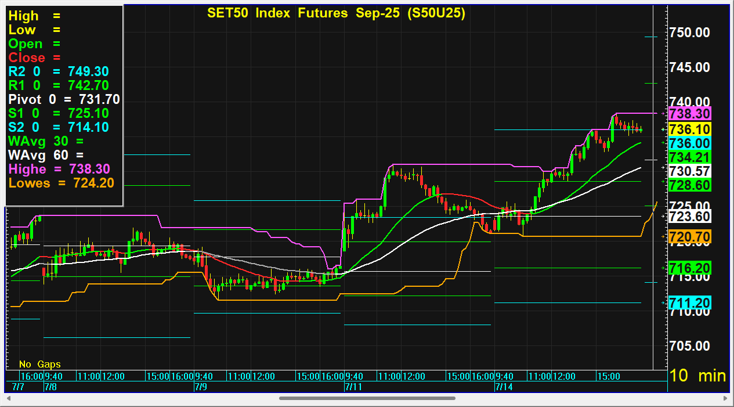The image size is (734, 407).
Task: Click the 7/11 date marker
Action: click(353, 387)
